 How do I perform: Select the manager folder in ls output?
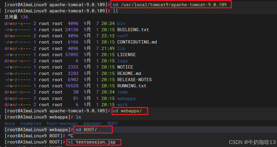93,123
